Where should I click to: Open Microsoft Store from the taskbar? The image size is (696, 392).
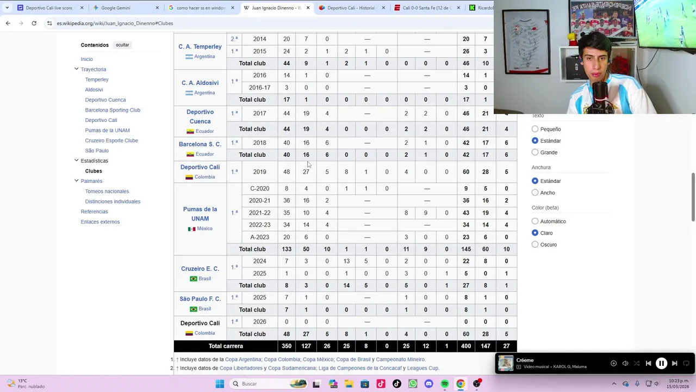pyautogui.click(x=365, y=384)
